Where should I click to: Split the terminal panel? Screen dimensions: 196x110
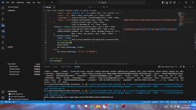pos(181,67)
